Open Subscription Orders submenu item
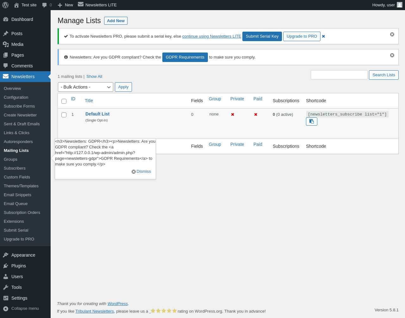405x318 pixels. [x=22, y=213]
